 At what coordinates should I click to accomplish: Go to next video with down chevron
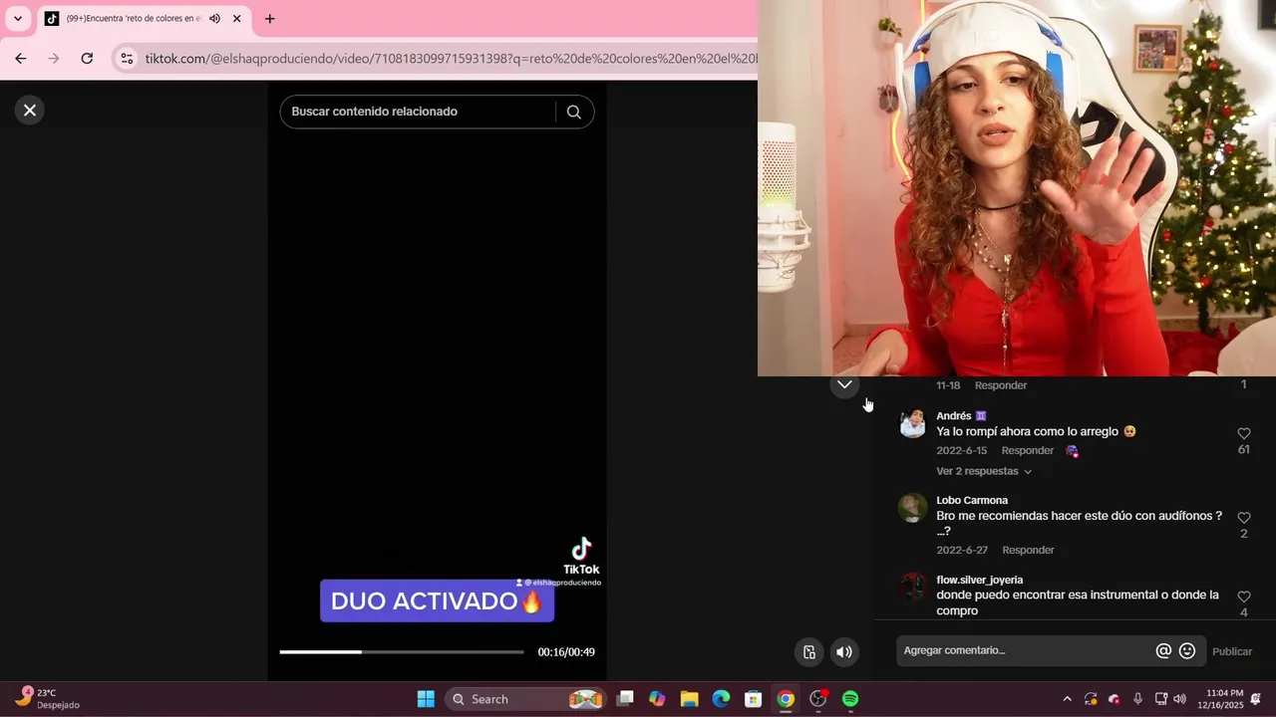(844, 384)
